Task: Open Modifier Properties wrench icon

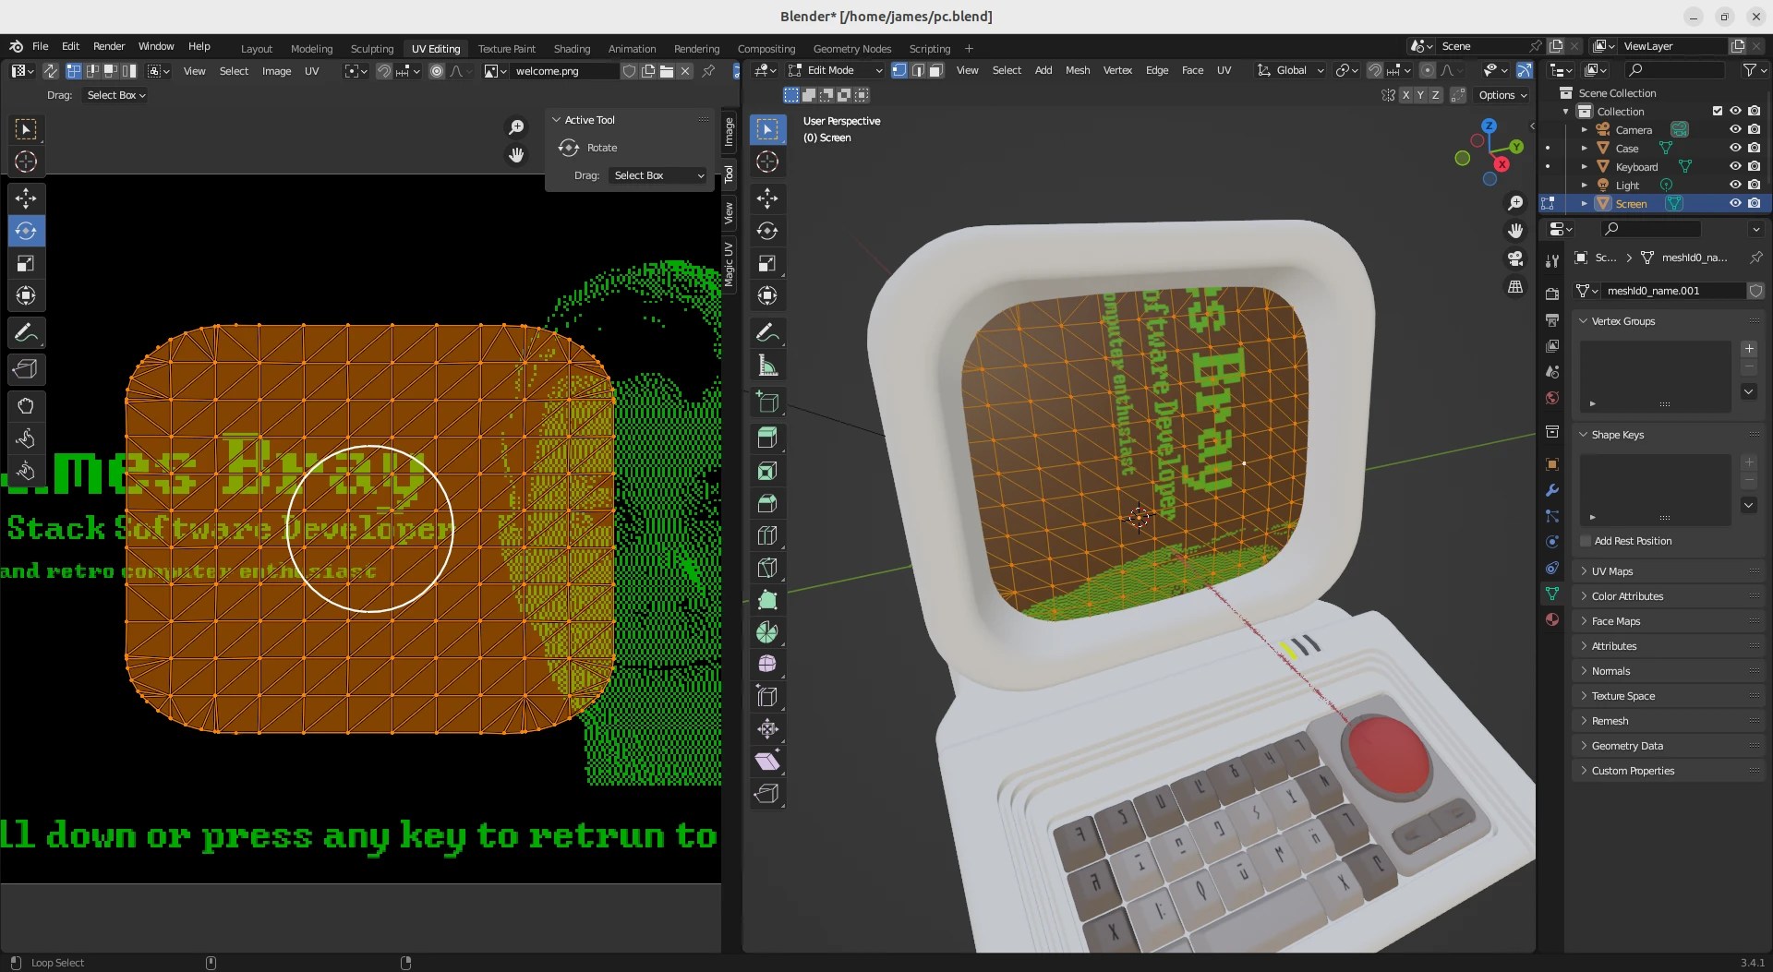Action: click(x=1552, y=490)
